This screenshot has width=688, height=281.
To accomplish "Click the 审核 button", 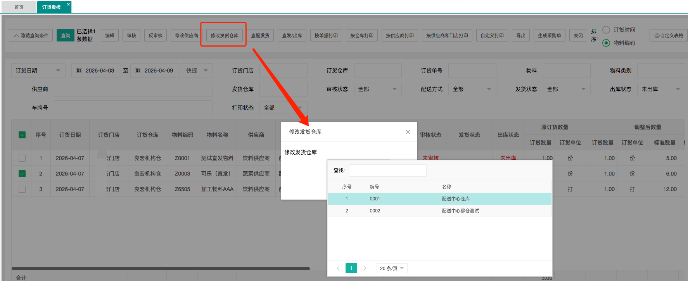I will [131, 36].
